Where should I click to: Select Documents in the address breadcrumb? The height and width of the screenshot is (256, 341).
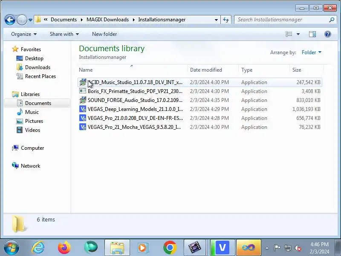tap(64, 20)
